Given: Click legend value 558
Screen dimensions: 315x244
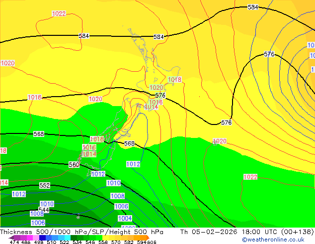Looking at the screenshot, I should [x=103, y=242].
